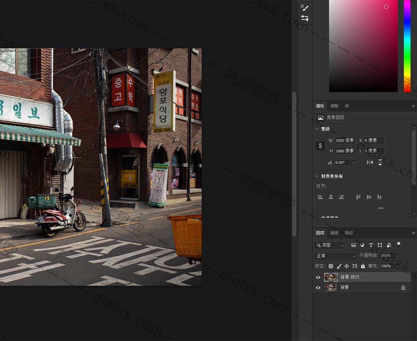Click the 像素图层 label

pos(336,117)
